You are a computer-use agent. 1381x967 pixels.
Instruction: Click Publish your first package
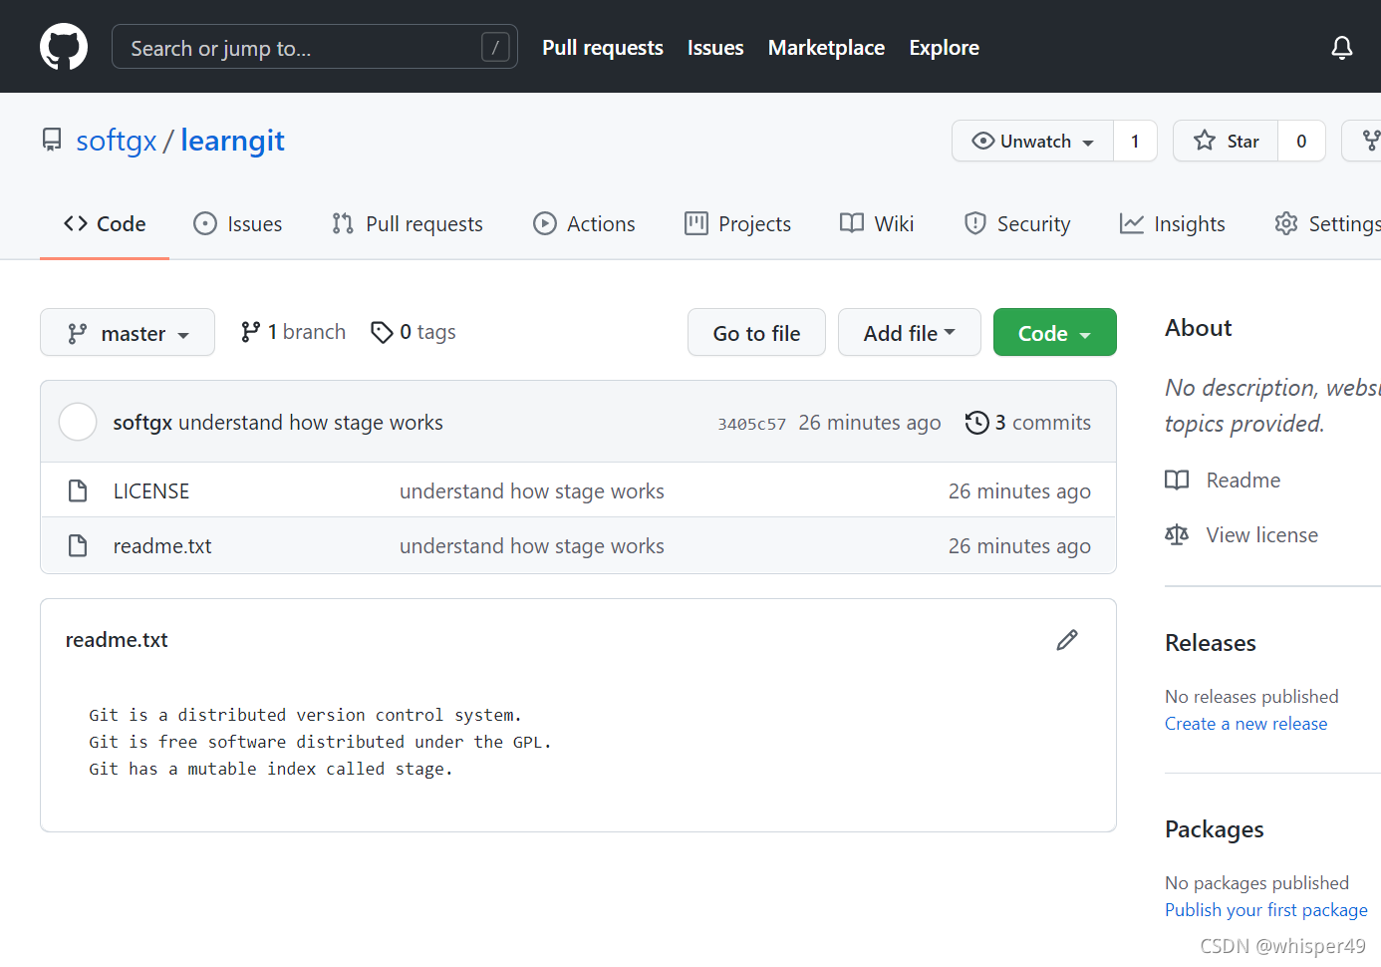click(1266, 910)
